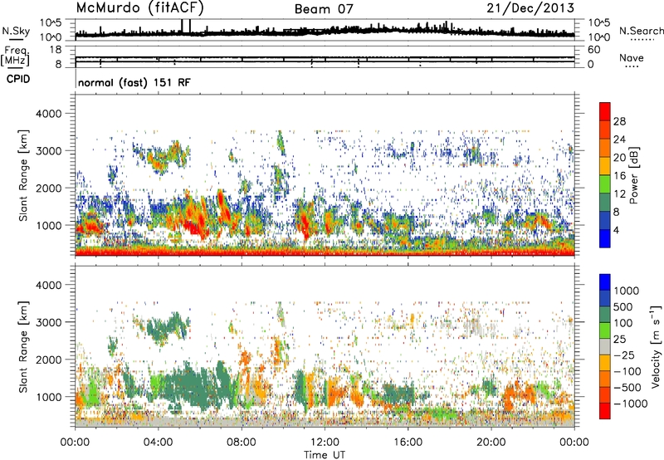Click the 00:00 label at time axis end
Viewport: 664px width, 460px height.
(574, 443)
